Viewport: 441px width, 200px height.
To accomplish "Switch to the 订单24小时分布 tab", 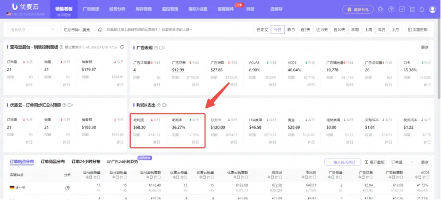I will click(86, 162).
